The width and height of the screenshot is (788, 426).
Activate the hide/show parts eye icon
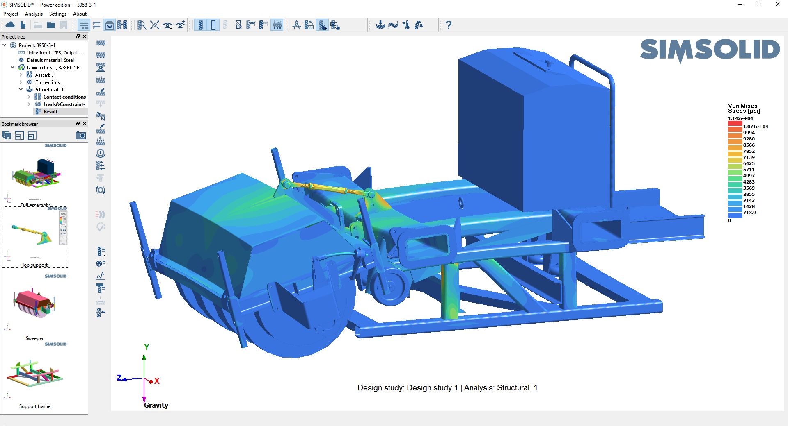tap(167, 25)
